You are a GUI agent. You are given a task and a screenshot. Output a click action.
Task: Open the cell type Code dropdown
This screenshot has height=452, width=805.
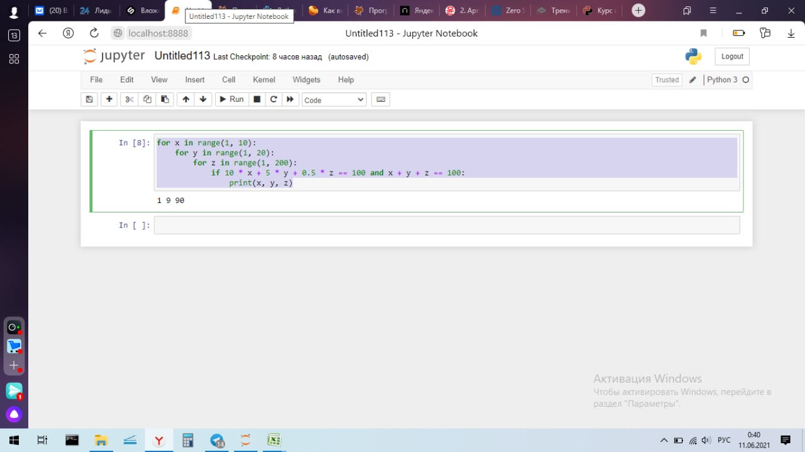click(x=334, y=99)
